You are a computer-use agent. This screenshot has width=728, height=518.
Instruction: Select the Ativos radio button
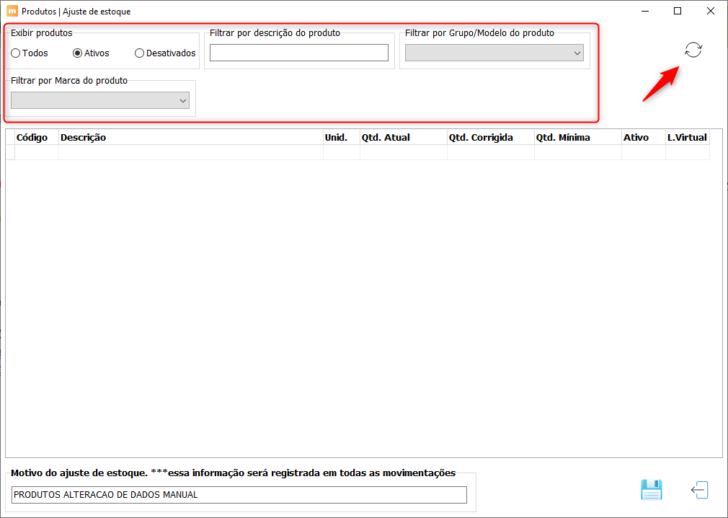pyautogui.click(x=91, y=53)
